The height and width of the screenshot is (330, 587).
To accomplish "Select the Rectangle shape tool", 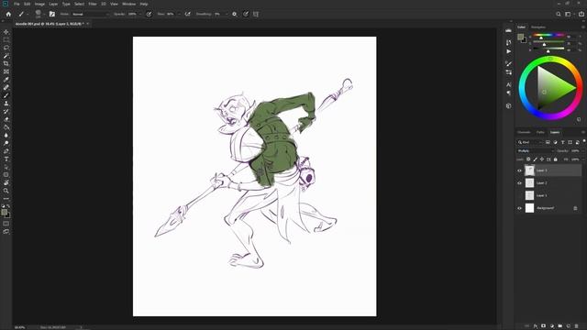I will click(6, 175).
